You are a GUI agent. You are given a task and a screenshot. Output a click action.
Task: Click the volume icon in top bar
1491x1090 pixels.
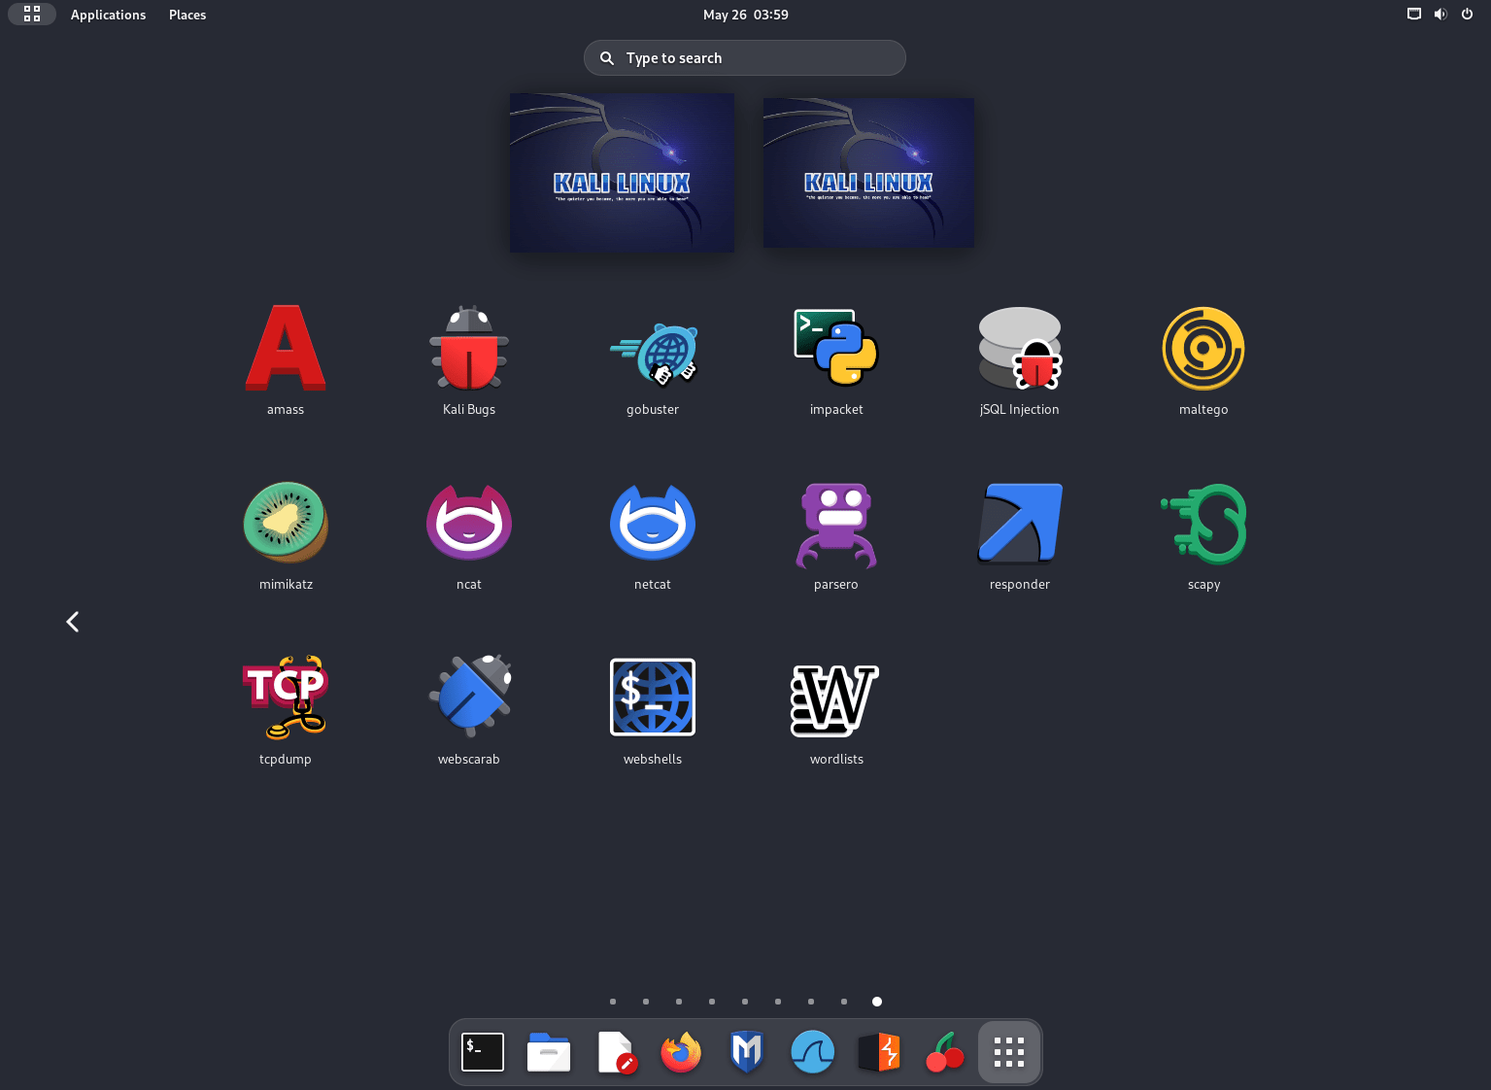pyautogui.click(x=1440, y=15)
